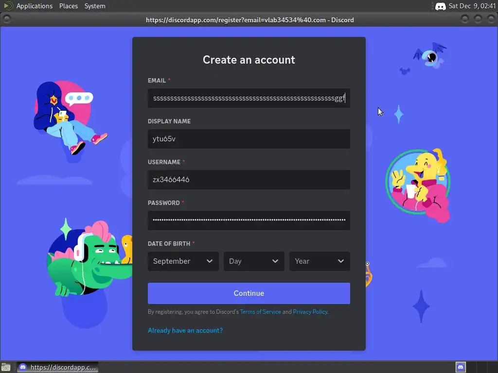Open the Year dropdown

click(320, 261)
